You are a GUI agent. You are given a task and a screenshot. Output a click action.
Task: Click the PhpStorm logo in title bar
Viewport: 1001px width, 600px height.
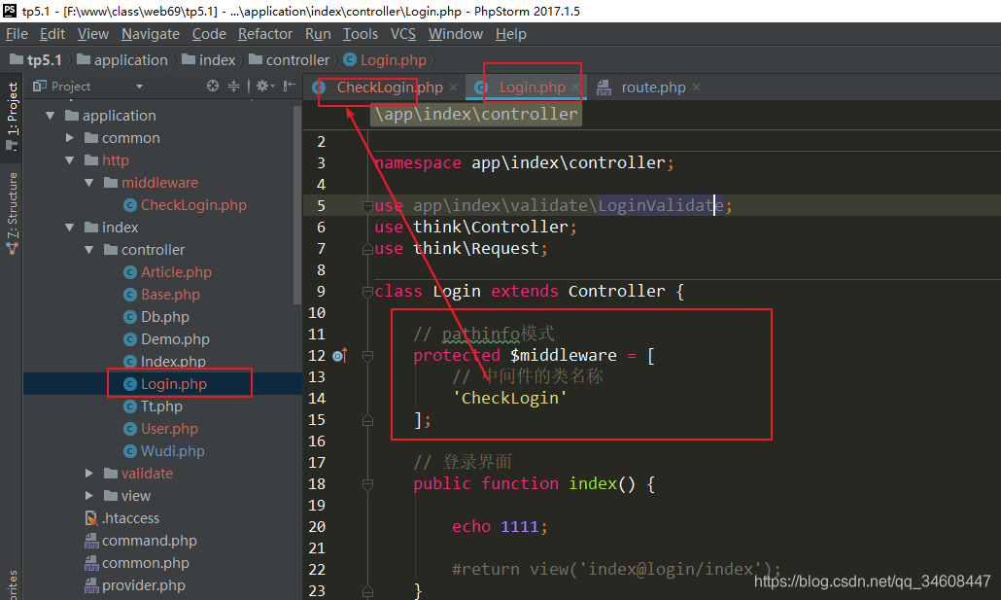coord(10,11)
